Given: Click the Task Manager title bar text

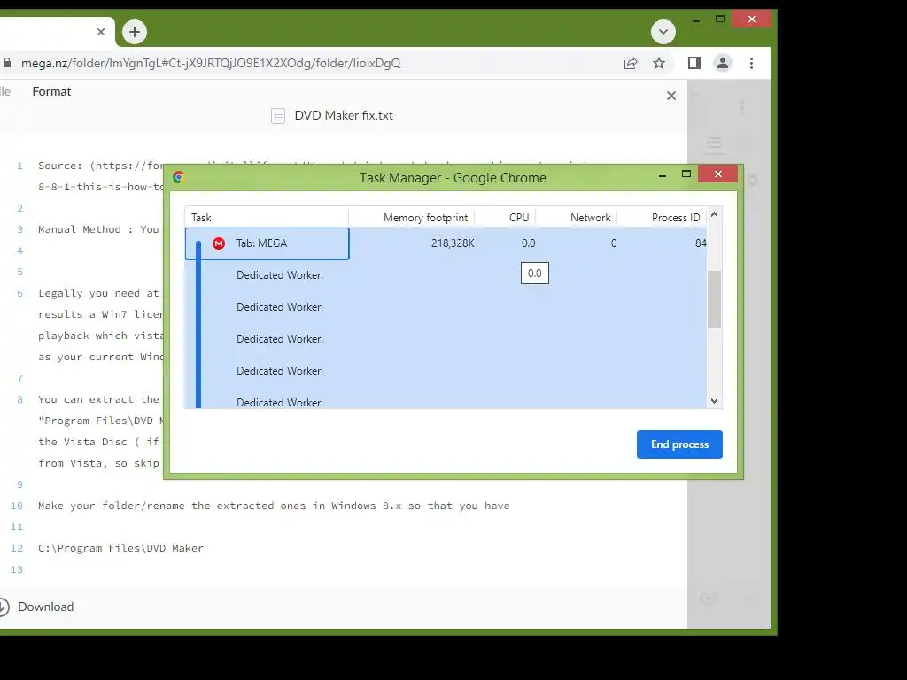Looking at the screenshot, I should [x=453, y=177].
